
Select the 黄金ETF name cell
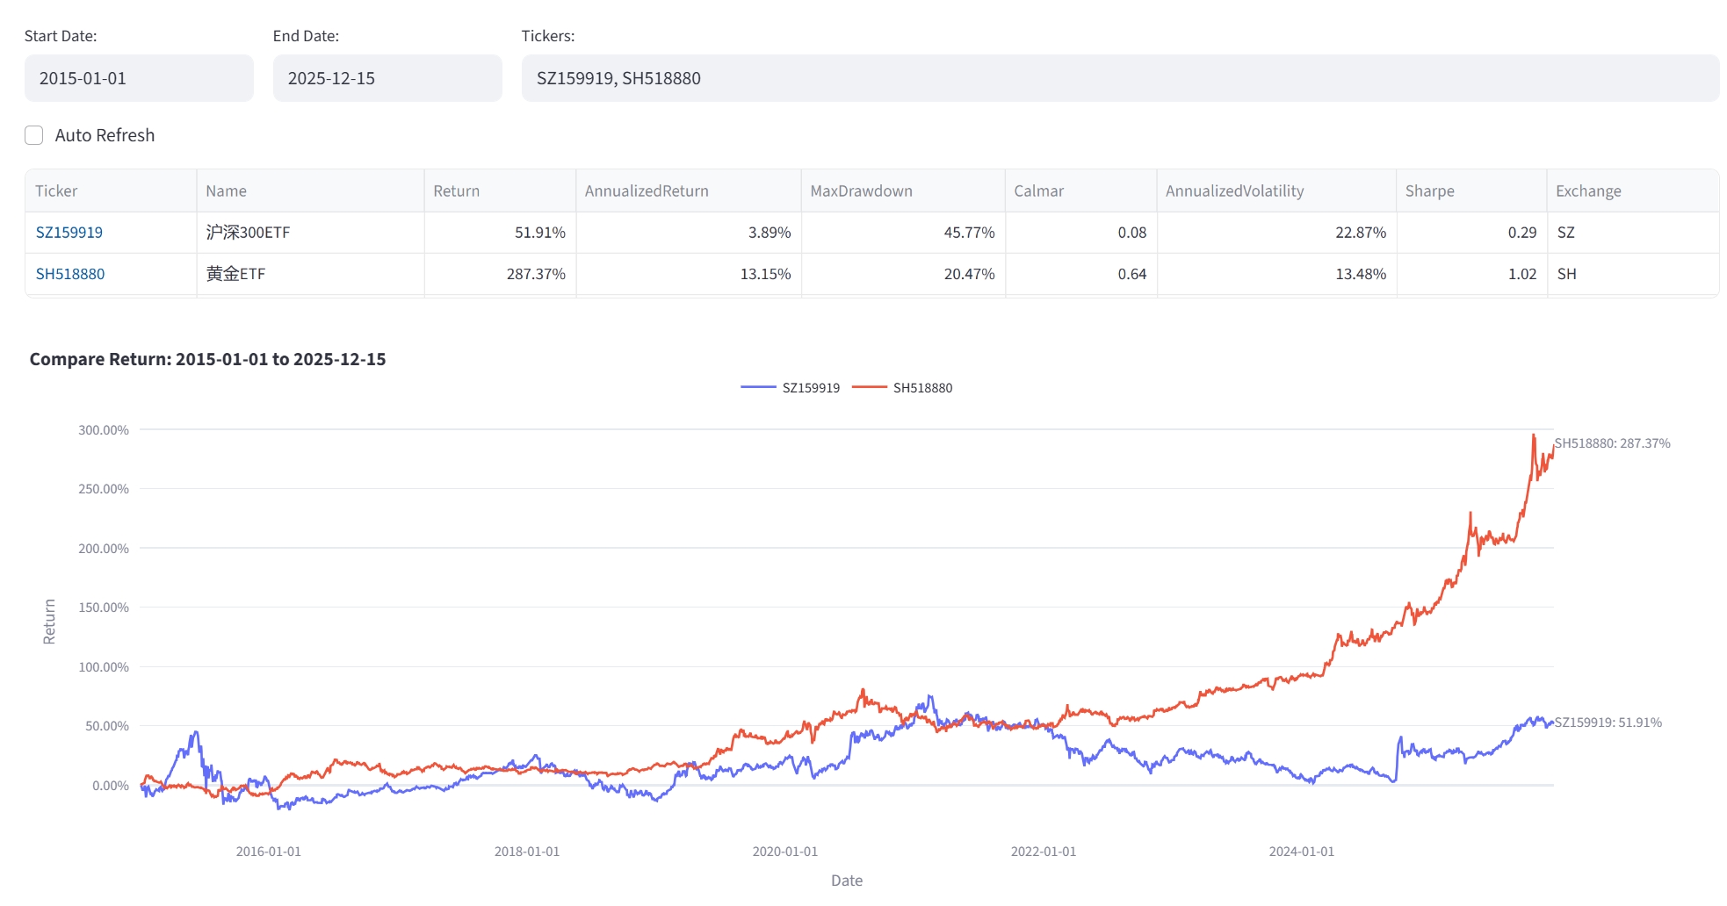(x=235, y=274)
